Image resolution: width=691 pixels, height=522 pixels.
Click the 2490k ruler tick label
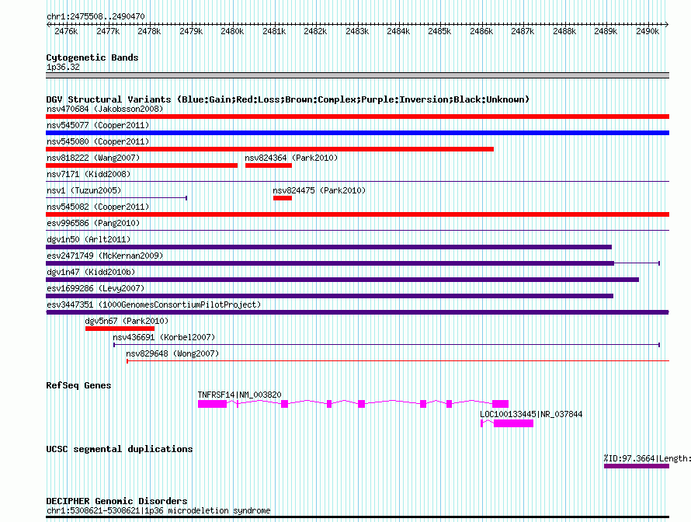click(x=648, y=31)
